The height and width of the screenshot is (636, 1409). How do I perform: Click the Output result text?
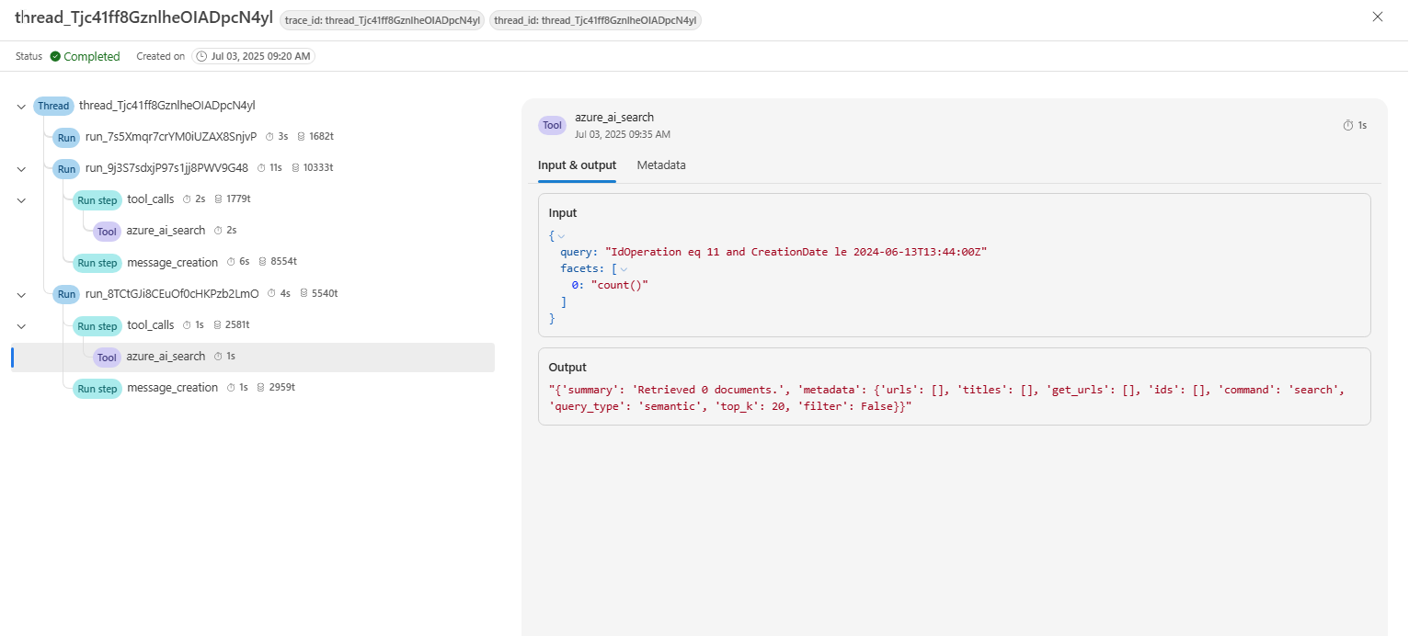946,398
